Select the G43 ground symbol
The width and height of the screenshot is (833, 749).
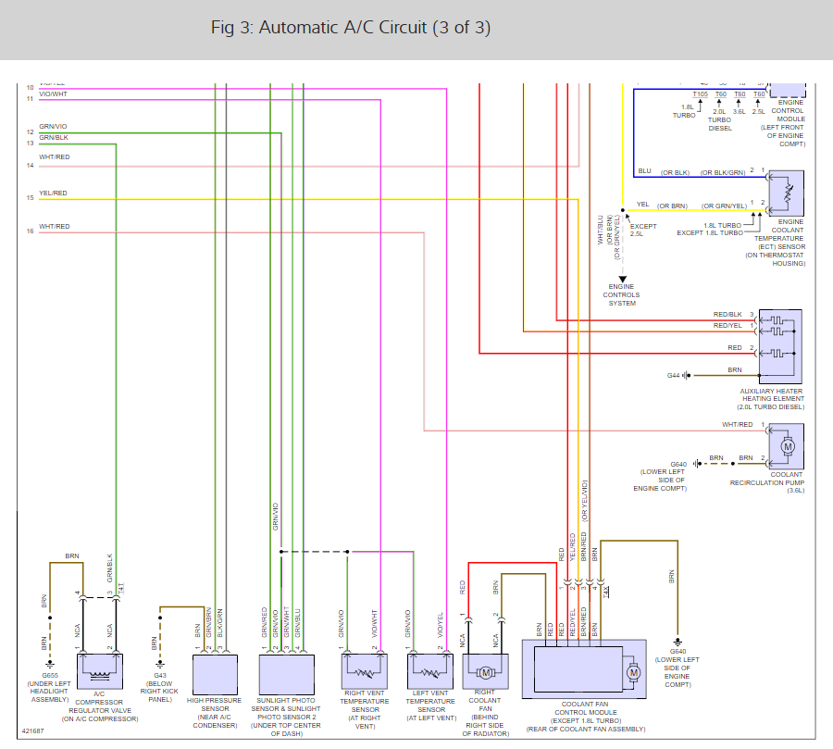point(160,665)
